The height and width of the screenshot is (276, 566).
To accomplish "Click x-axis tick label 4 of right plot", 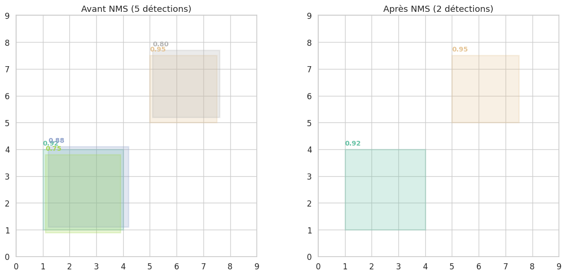I will pos(425,267).
